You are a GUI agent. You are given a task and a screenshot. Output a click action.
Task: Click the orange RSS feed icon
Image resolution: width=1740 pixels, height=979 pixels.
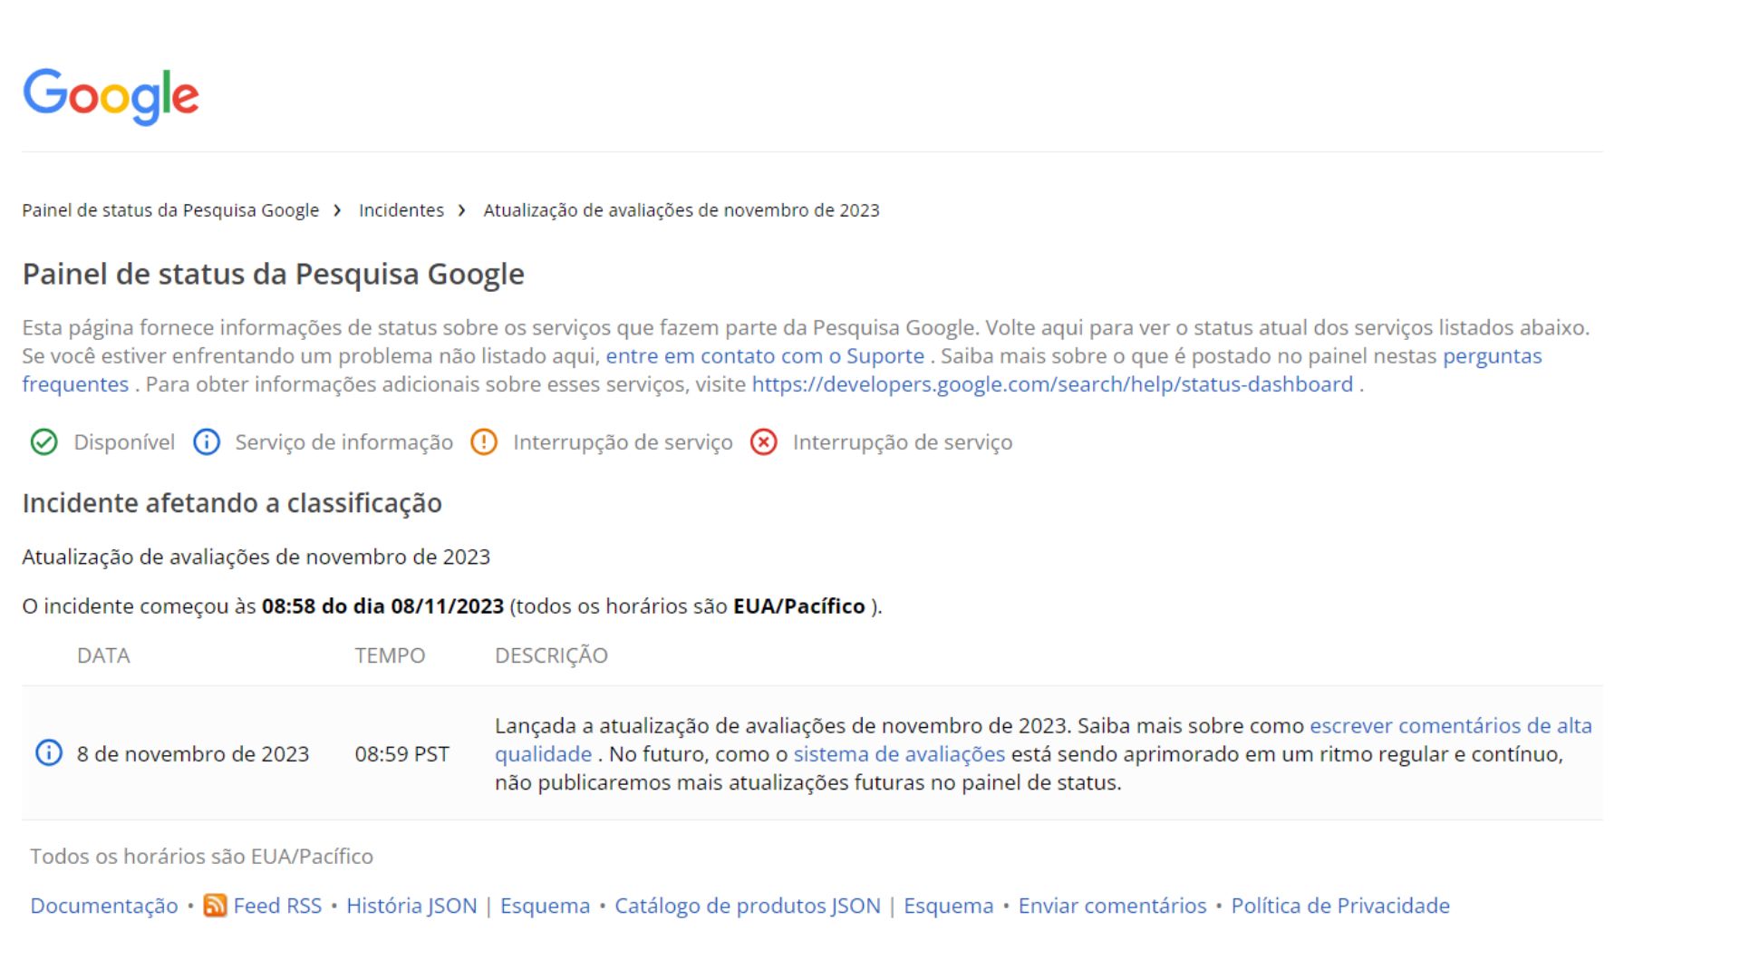[x=215, y=906]
